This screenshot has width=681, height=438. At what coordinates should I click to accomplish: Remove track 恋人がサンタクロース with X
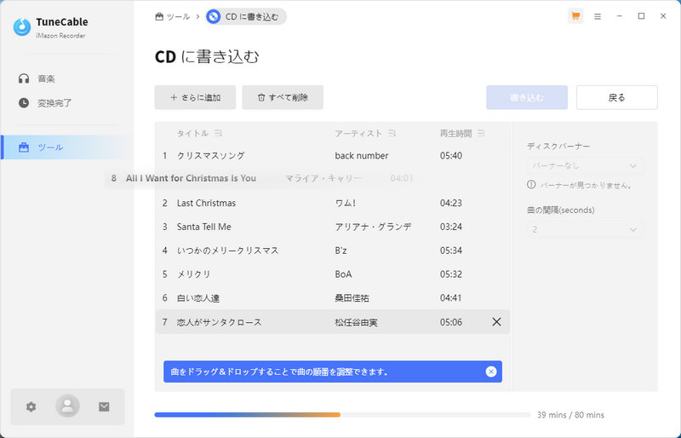(x=496, y=322)
